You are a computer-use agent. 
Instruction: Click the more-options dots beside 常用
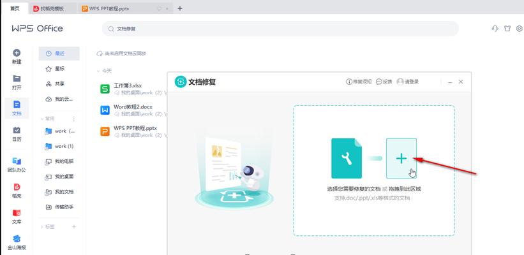pyautogui.click(x=74, y=119)
